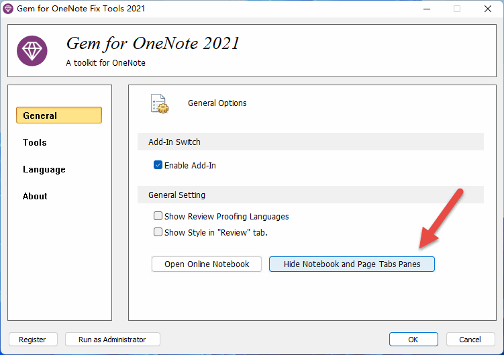504x355 pixels.
Task: Open the Language section
Action: (44, 170)
